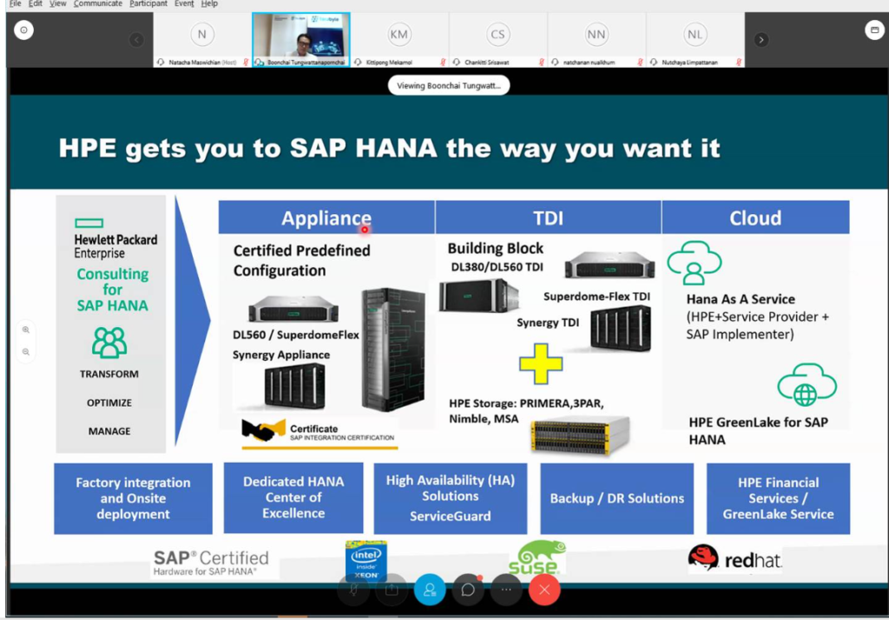889x620 pixels.
Task: Open the File menu
Action: tap(16, 4)
